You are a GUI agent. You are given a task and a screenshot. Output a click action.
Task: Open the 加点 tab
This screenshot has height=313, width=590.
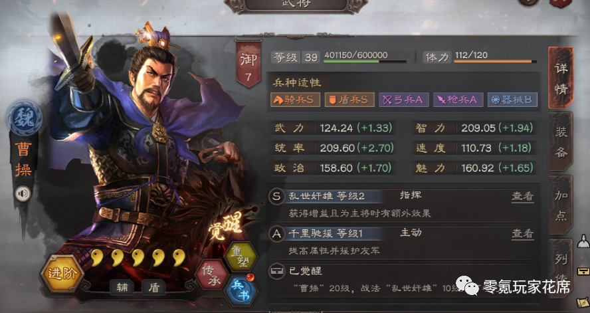click(561, 205)
